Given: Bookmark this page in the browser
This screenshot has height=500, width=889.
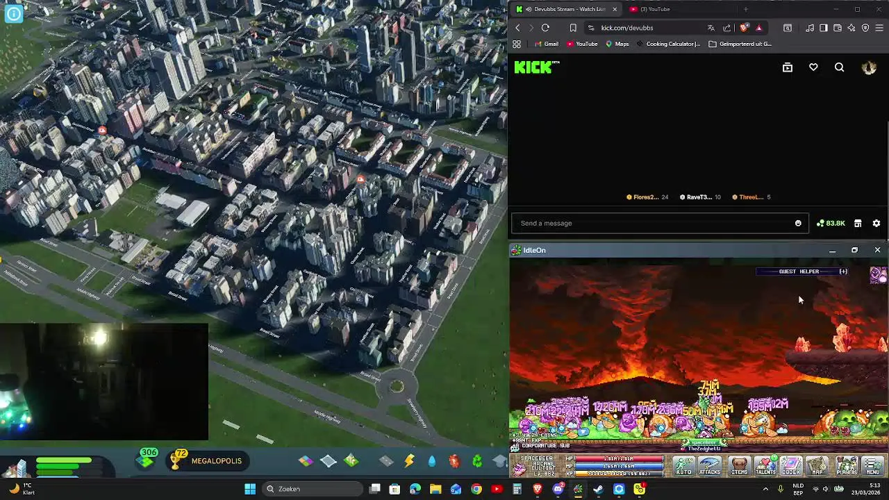Looking at the screenshot, I should tap(573, 28).
